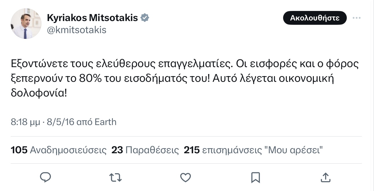The width and height of the screenshot is (374, 191).
Task: Open the three-dots more options menu
Action: (357, 18)
